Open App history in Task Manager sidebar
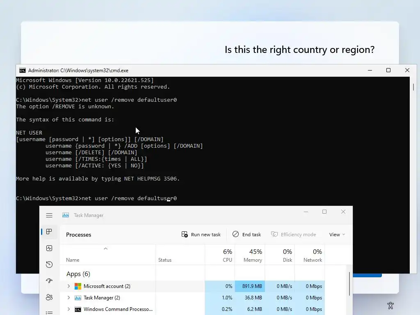 pos(49,265)
